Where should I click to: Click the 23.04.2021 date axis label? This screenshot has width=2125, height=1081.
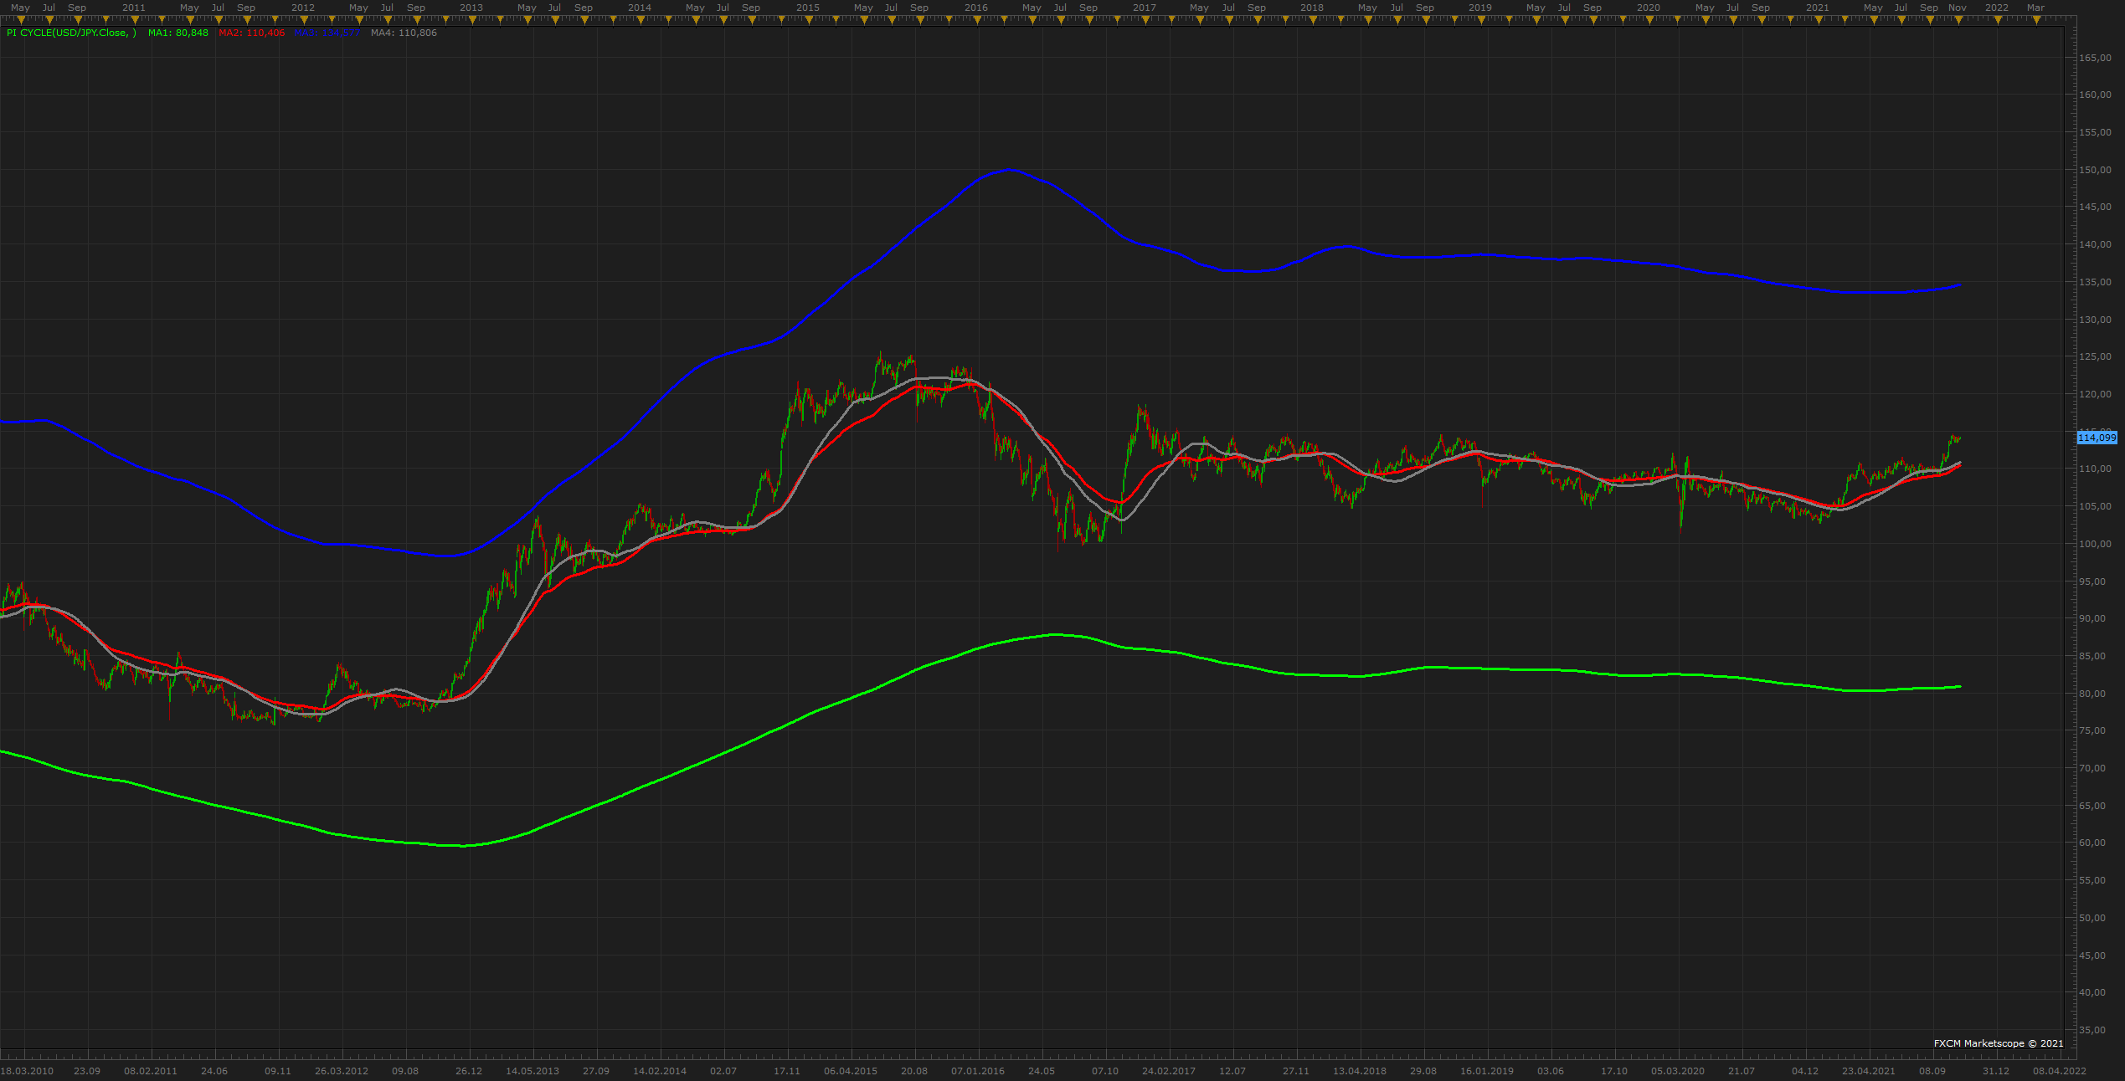[x=1869, y=1071]
